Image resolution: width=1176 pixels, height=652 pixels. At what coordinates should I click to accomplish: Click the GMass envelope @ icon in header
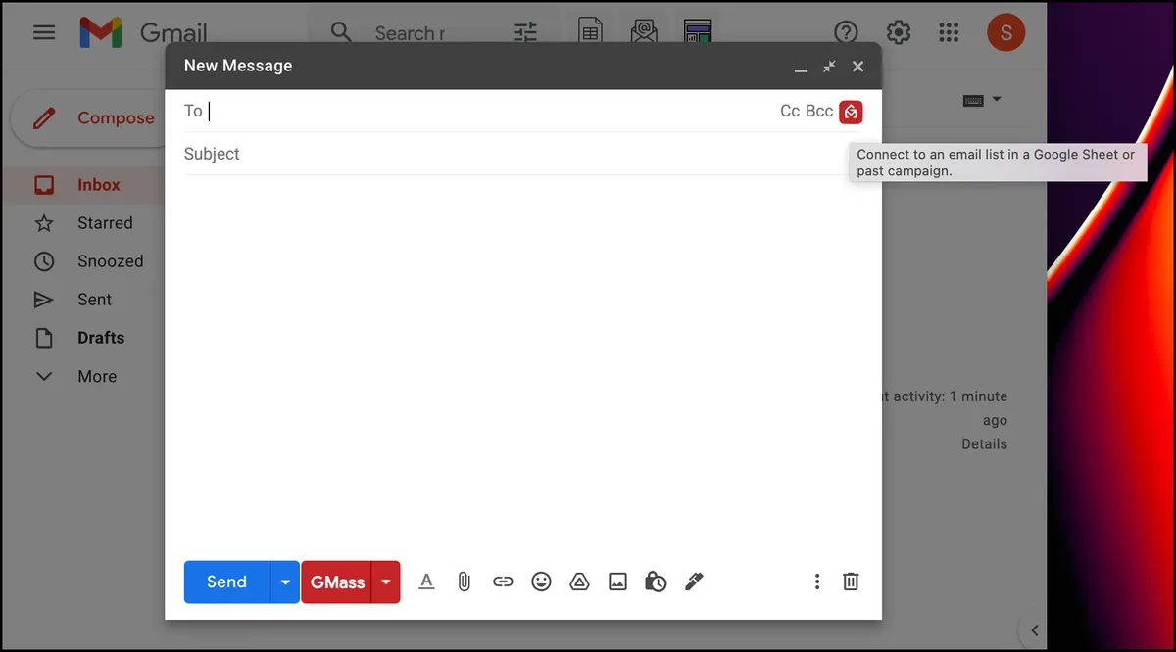[x=644, y=32]
